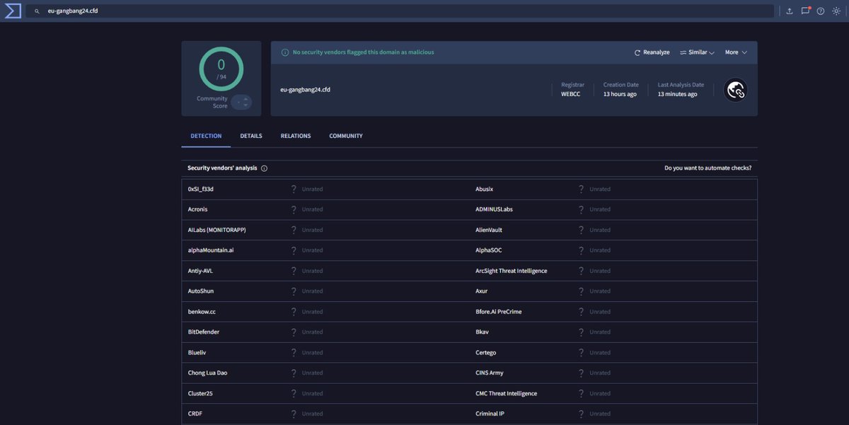Focus the domain search field

400,11
